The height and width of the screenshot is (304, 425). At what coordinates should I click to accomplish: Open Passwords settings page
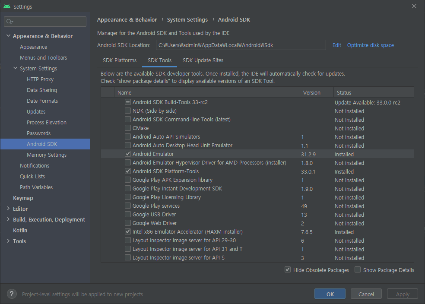38,133
